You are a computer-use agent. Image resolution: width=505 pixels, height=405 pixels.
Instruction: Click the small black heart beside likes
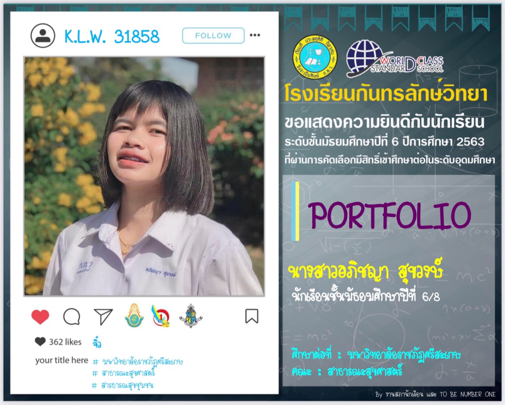[40, 342]
